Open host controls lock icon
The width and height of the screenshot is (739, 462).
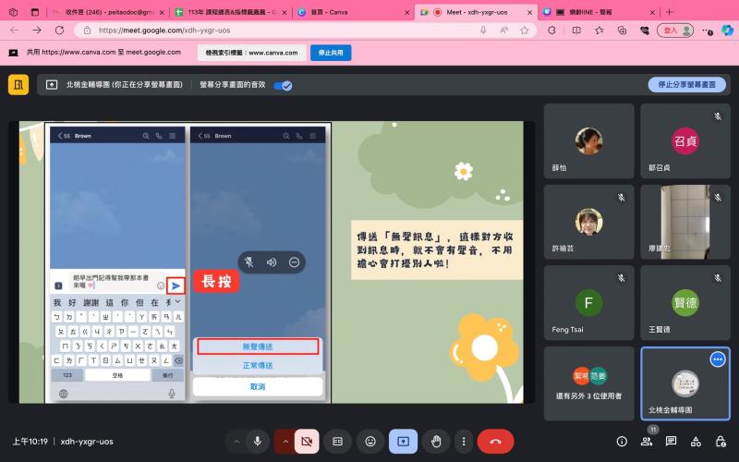(x=721, y=442)
